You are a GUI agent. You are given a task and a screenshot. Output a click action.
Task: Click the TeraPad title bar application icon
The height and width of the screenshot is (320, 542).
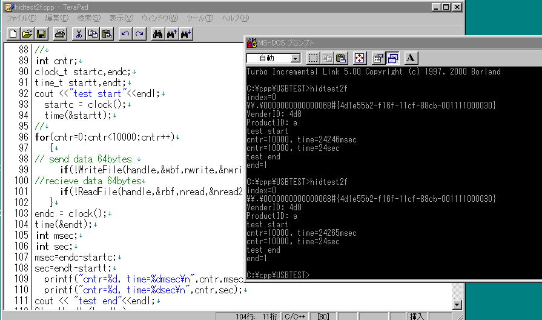[x=9, y=7]
